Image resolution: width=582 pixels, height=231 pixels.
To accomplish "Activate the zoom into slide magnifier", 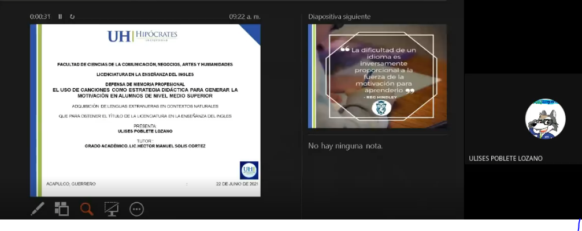I will pyautogui.click(x=87, y=209).
